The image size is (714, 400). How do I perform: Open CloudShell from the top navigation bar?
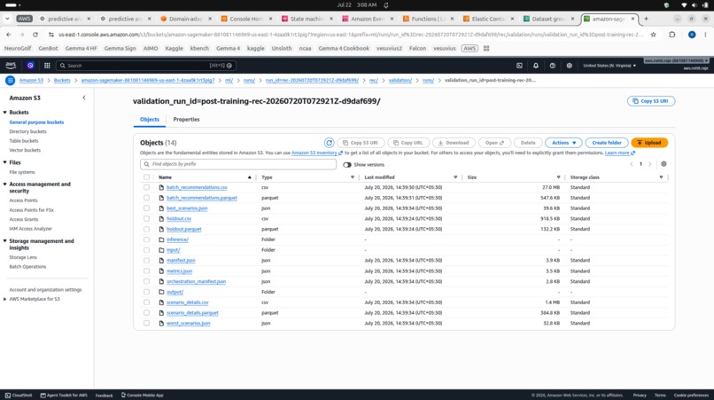tap(519, 66)
